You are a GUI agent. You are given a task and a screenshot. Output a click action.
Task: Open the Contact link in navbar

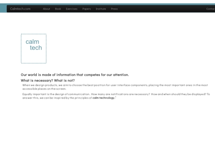pos(211,9)
